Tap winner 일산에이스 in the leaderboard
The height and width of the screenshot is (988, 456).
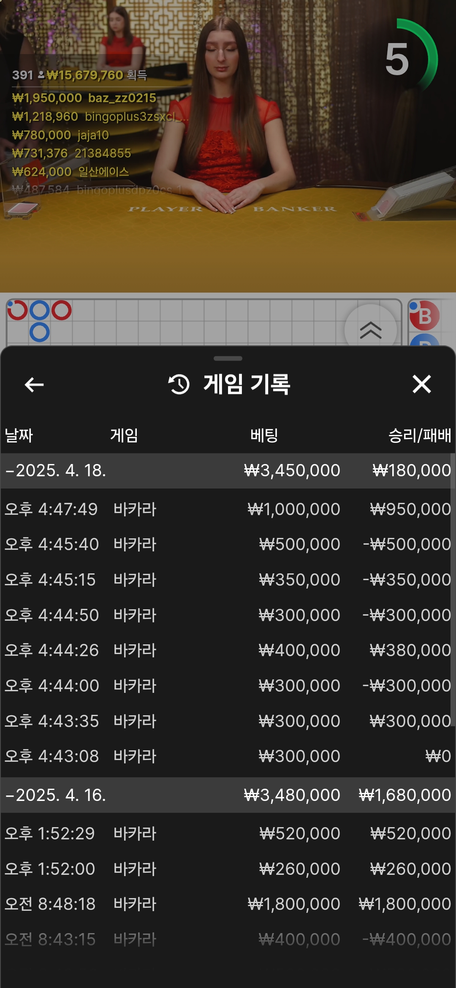click(71, 172)
